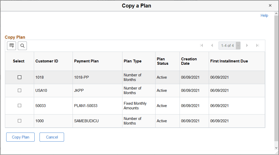The height and width of the screenshot is (155, 279).
Task: Close the Copy a Plan dialog
Action: coord(270,5)
